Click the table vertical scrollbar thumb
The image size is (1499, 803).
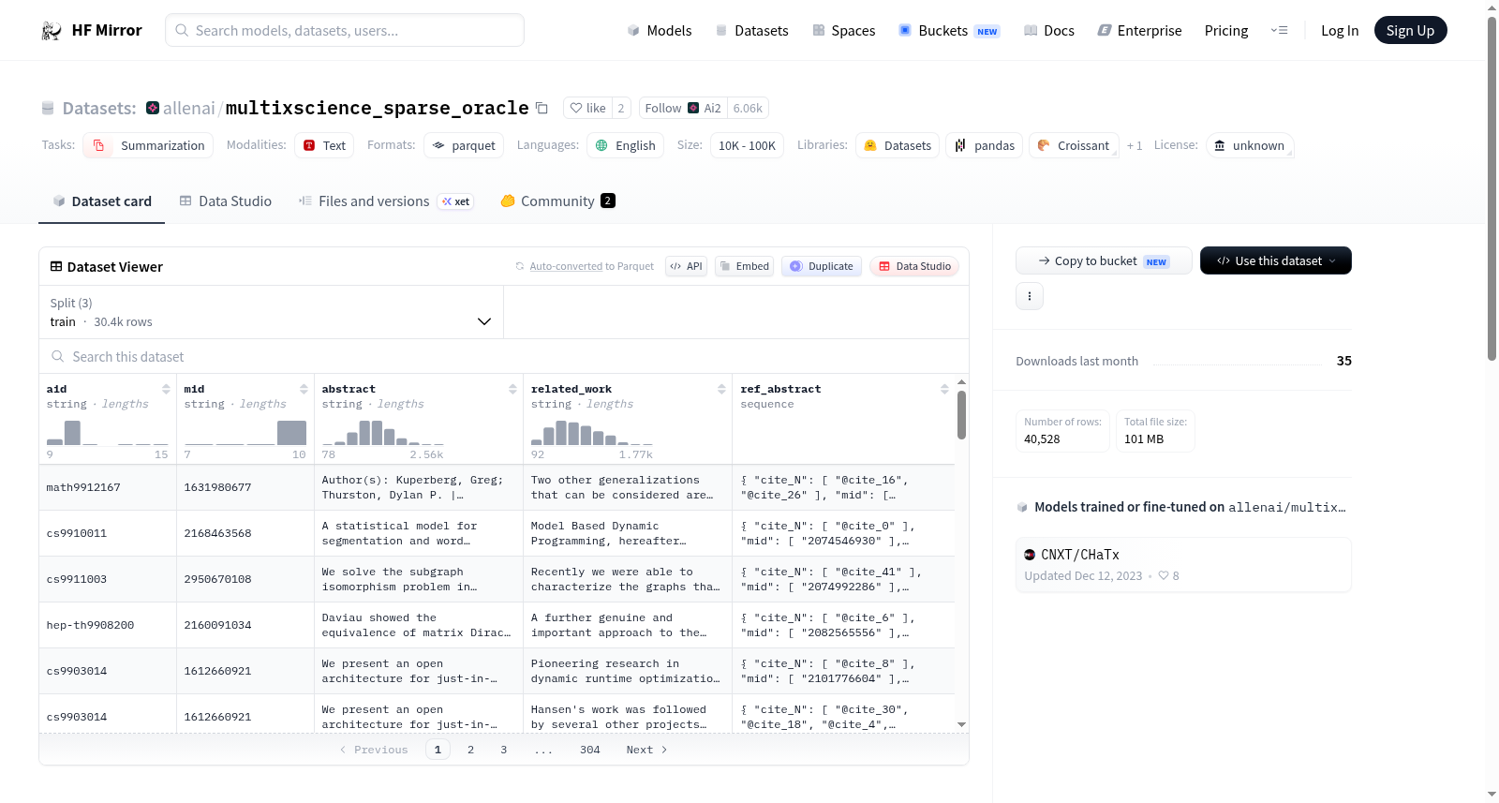(961, 414)
